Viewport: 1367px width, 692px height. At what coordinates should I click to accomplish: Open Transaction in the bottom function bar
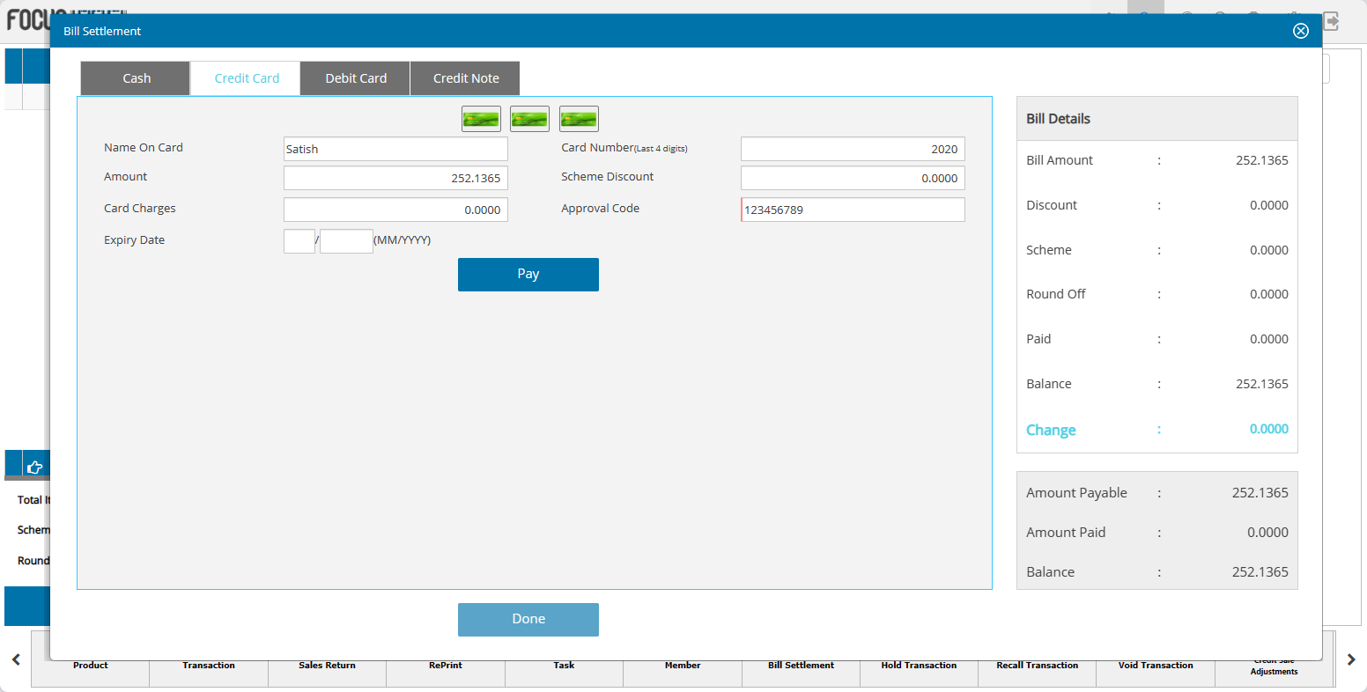209,666
